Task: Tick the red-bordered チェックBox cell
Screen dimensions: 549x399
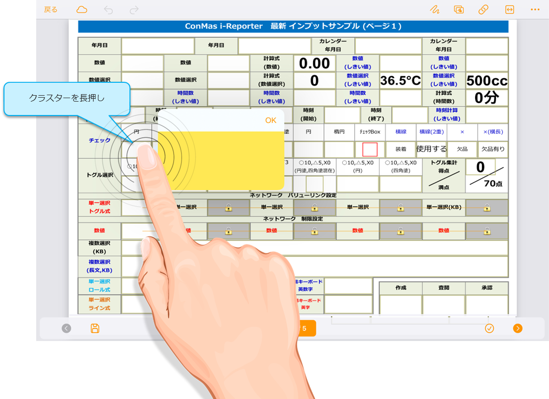Action: point(370,149)
